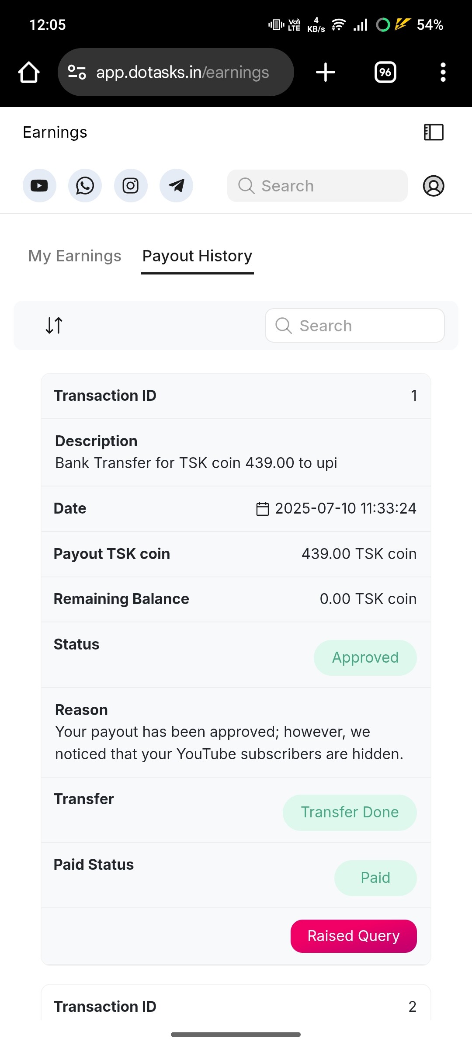Tap the browser home icon
The height and width of the screenshot is (1049, 472).
click(x=29, y=72)
